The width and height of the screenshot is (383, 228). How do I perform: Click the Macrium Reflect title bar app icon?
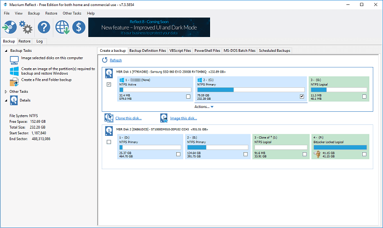click(5, 4)
